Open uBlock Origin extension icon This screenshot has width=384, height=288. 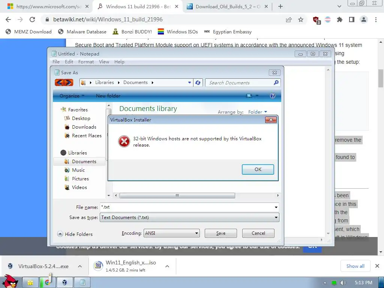[316, 20]
